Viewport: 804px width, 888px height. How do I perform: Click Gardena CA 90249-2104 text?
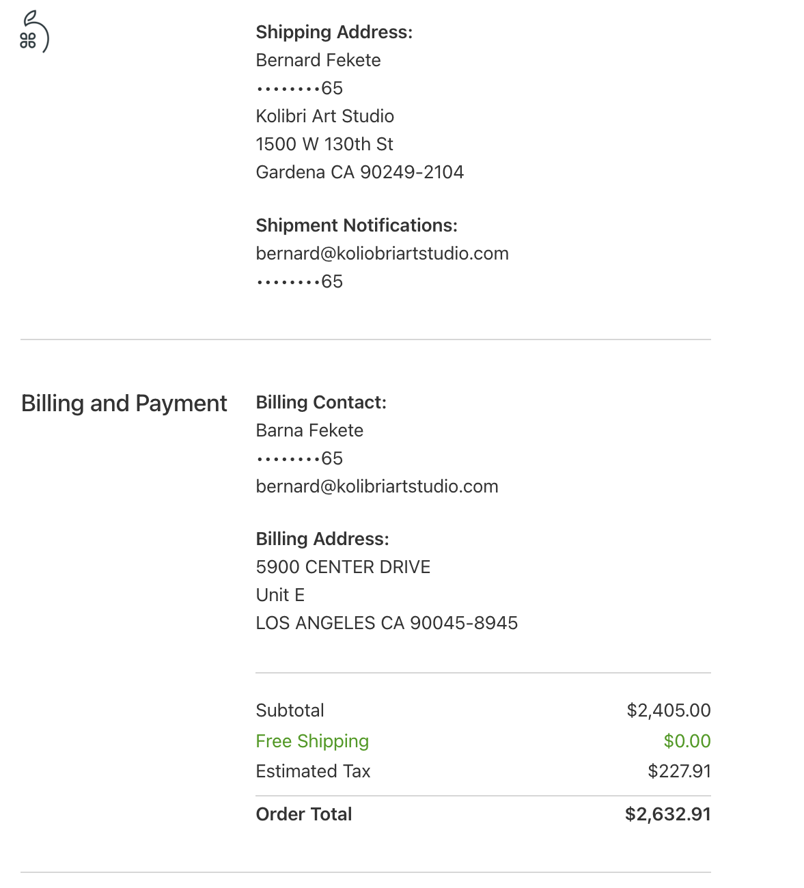pos(360,172)
